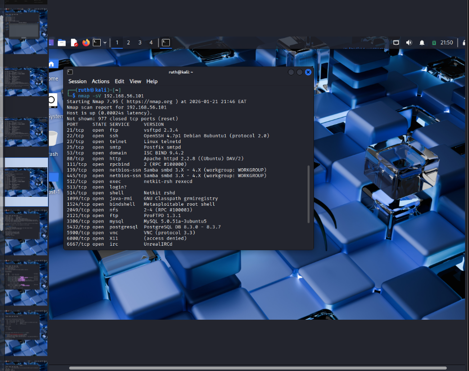Close the ruth@kali terminal window

[308, 72]
